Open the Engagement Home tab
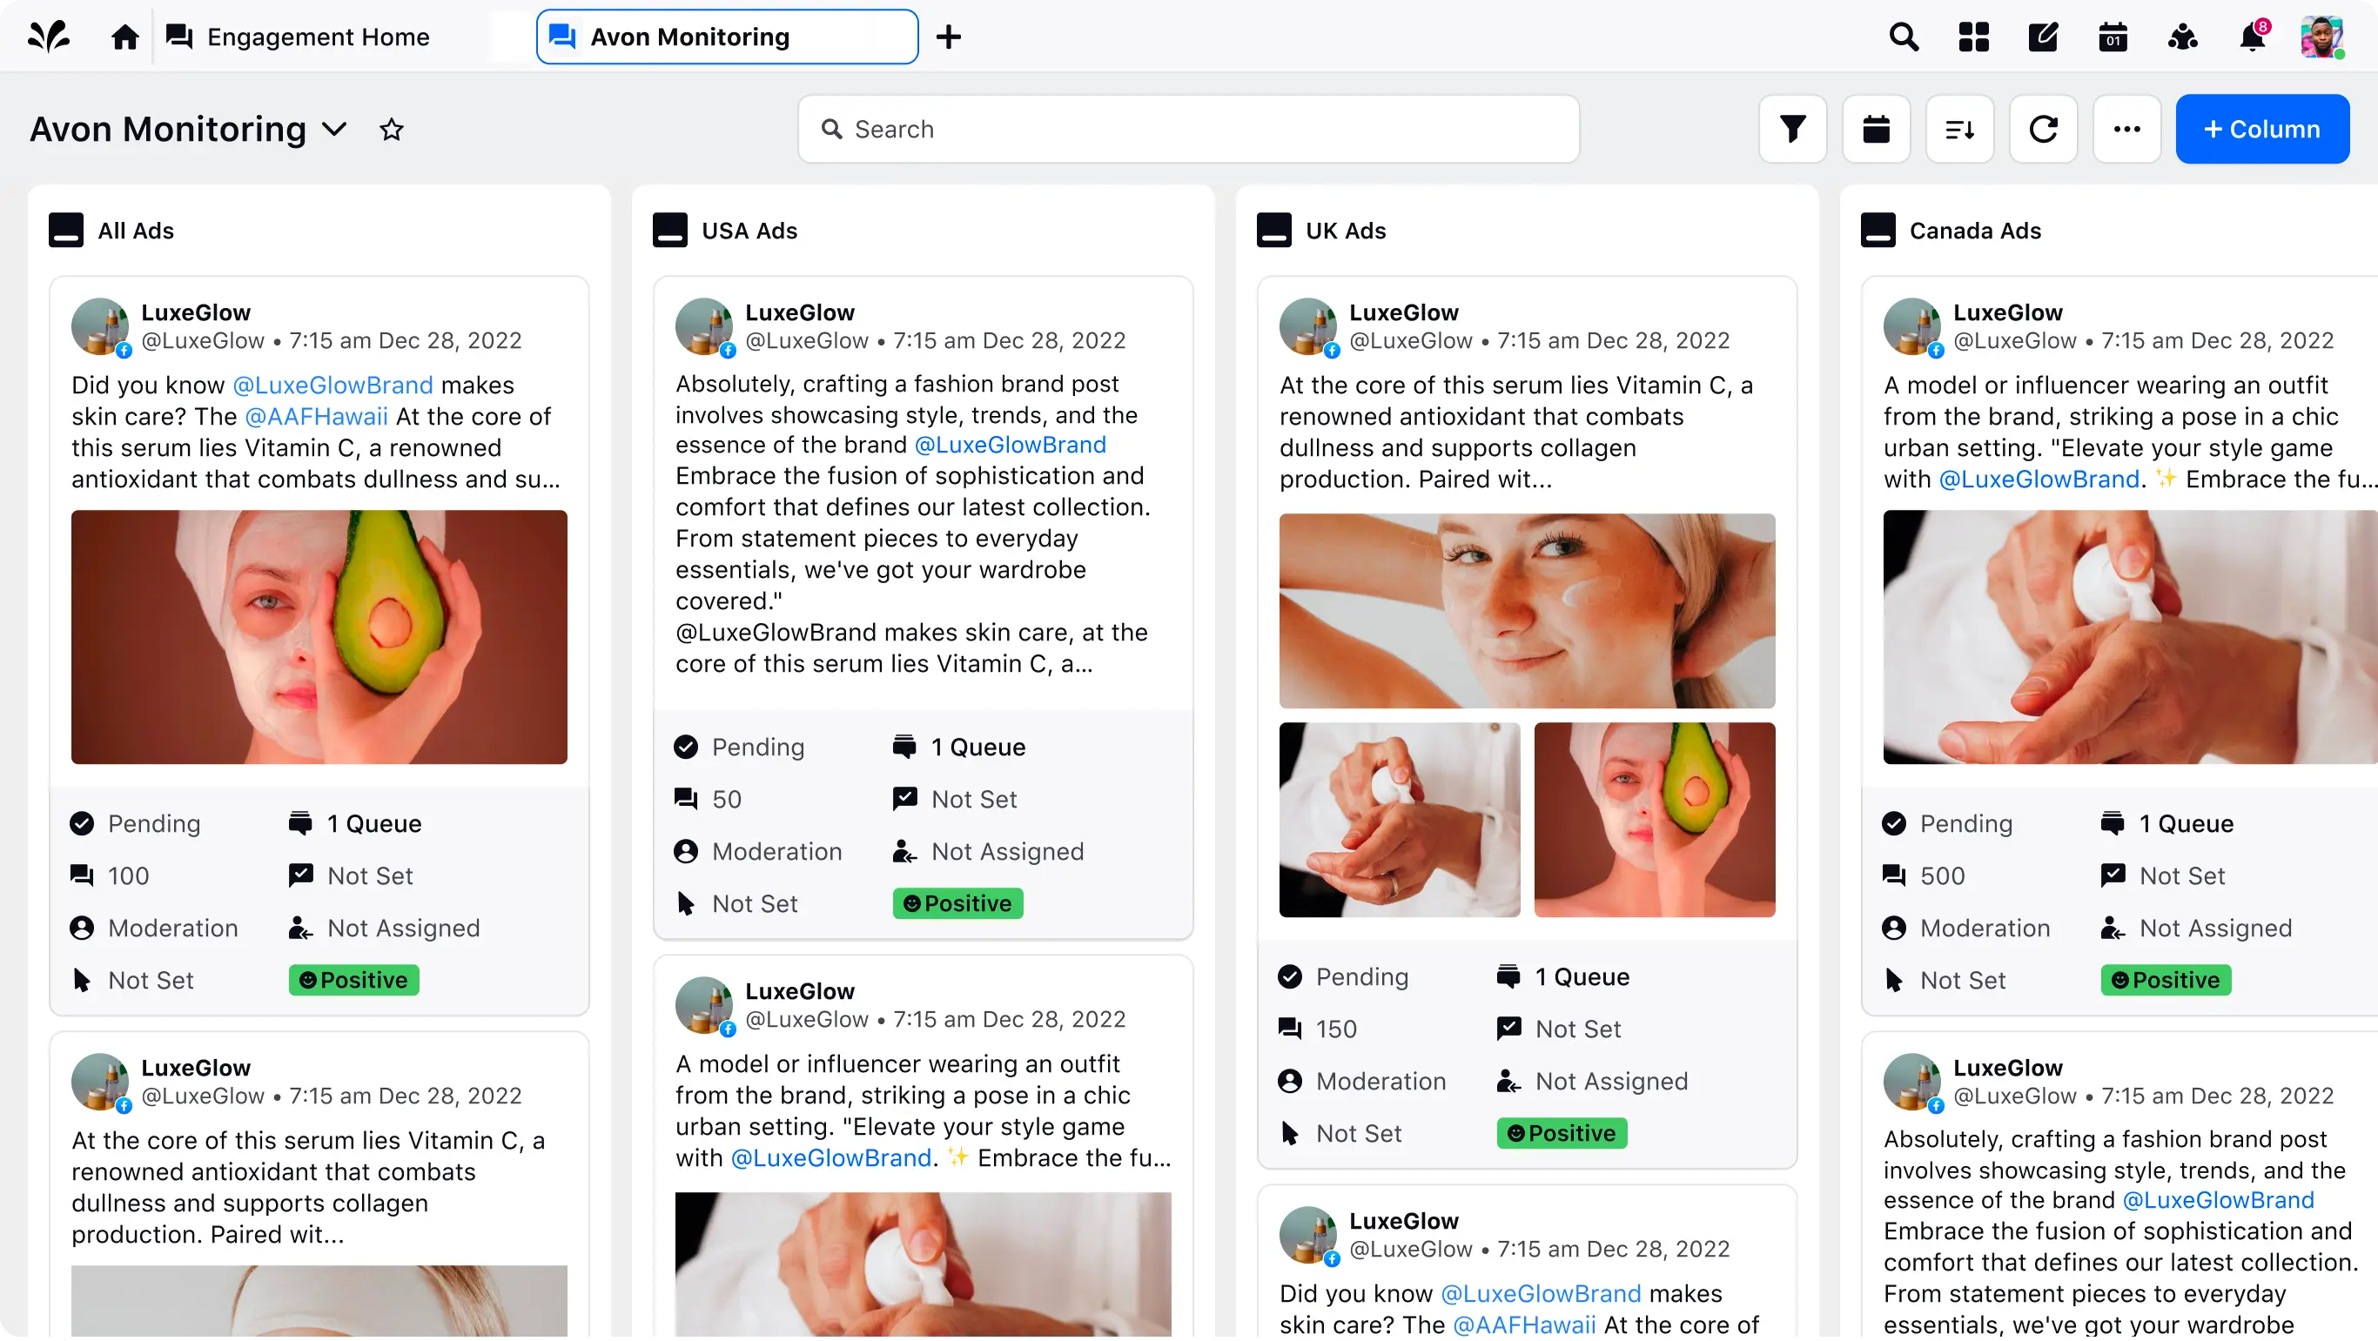 (x=298, y=37)
